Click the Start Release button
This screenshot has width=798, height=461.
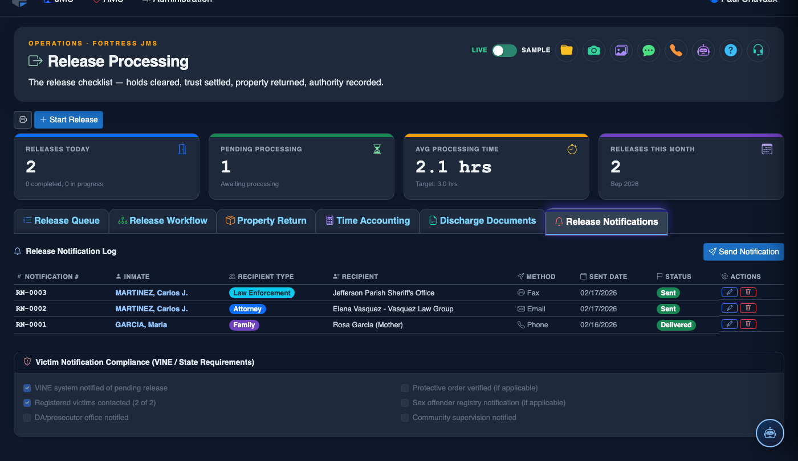[x=68, y=120]
